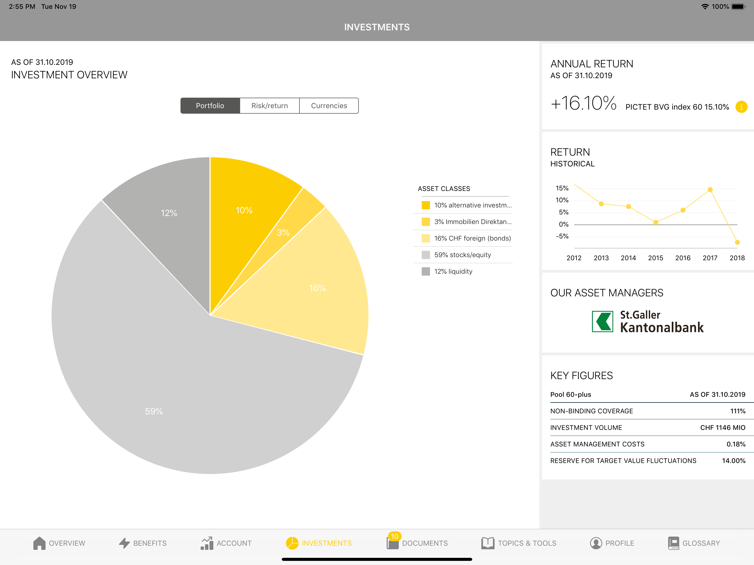Image resolution: width=754 pixels, height=565 pixels.
Task: Open the DOCUMENTS tab label
Action: pyautogui.click(x=425, y=543)
